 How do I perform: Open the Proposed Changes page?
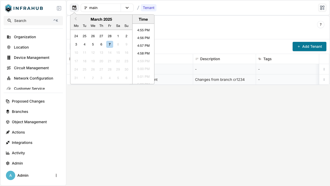28,101
